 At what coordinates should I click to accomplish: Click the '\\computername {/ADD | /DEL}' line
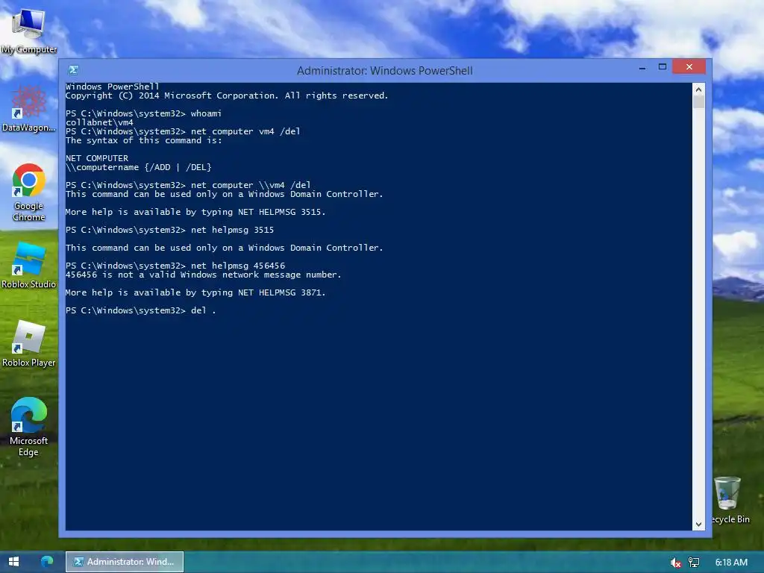pyautogui.click(x=138, y=167)
